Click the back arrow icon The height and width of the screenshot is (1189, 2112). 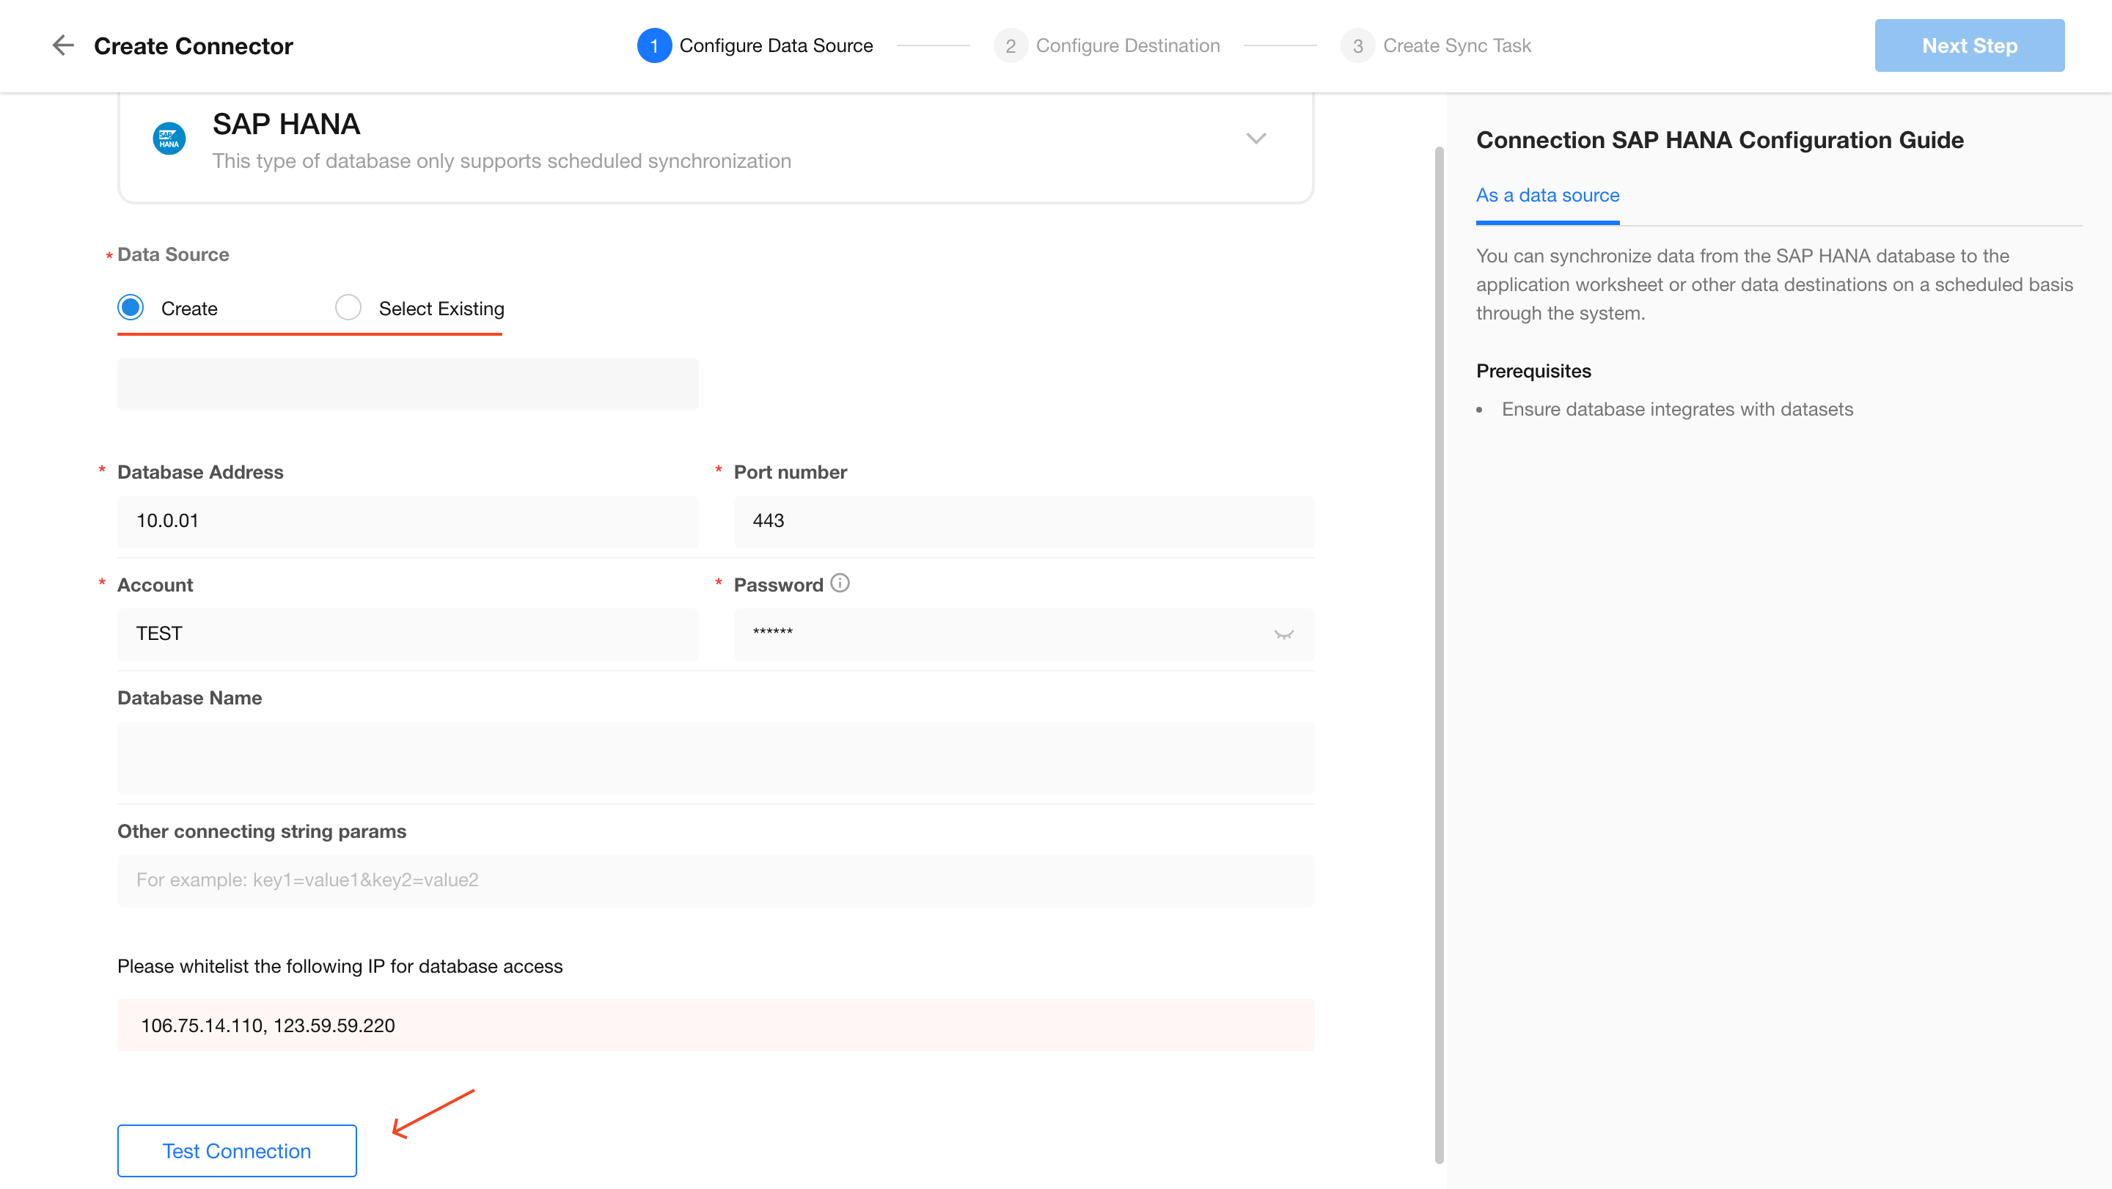pos(62,46)
